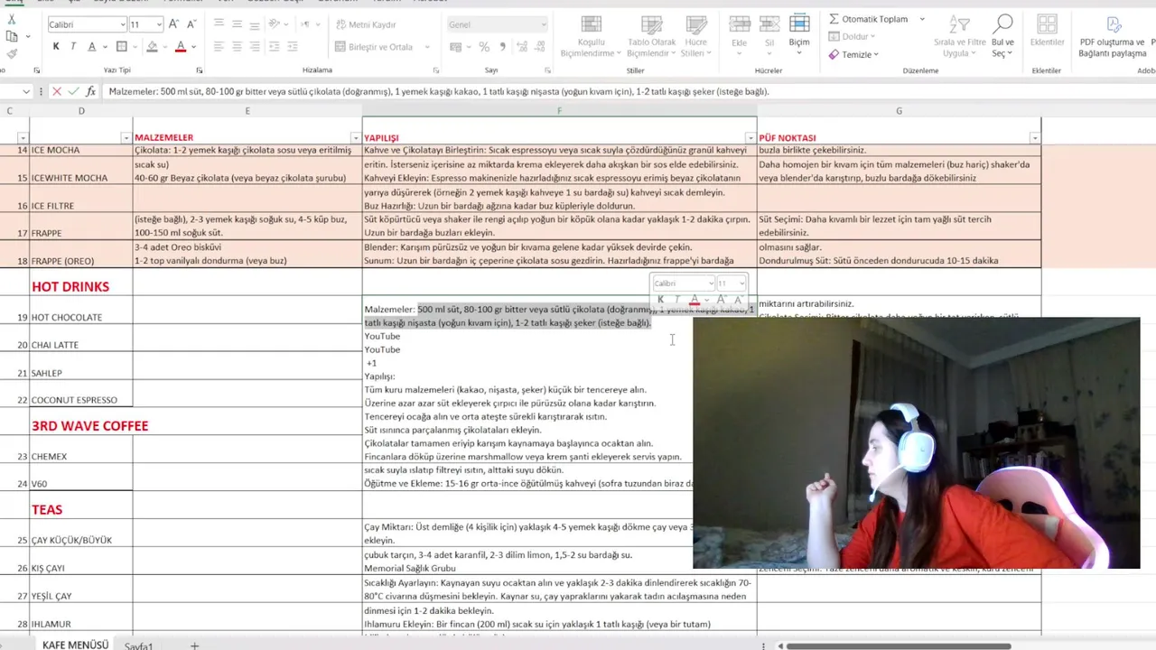Viewport: 1156px width, 650px height.
Task: Expand Otomatik Toplam arrow options
Action: click(x=921, y=19)
